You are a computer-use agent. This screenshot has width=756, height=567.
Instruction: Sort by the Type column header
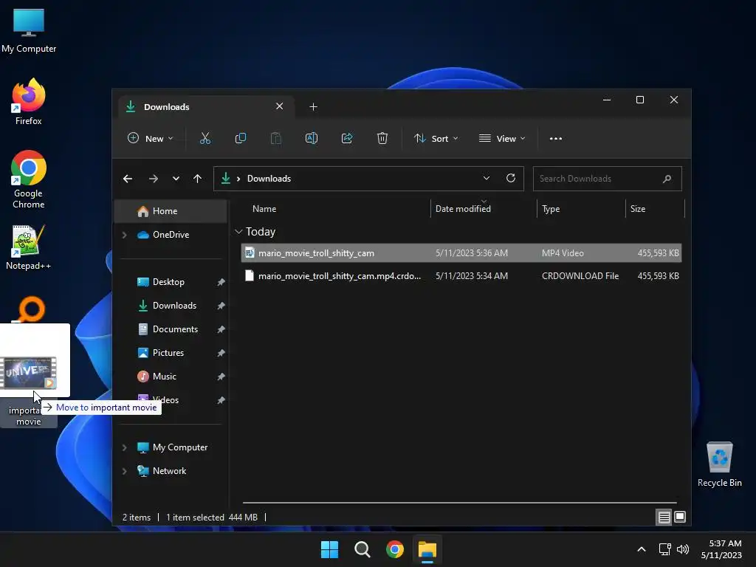[x=551, y=209]
